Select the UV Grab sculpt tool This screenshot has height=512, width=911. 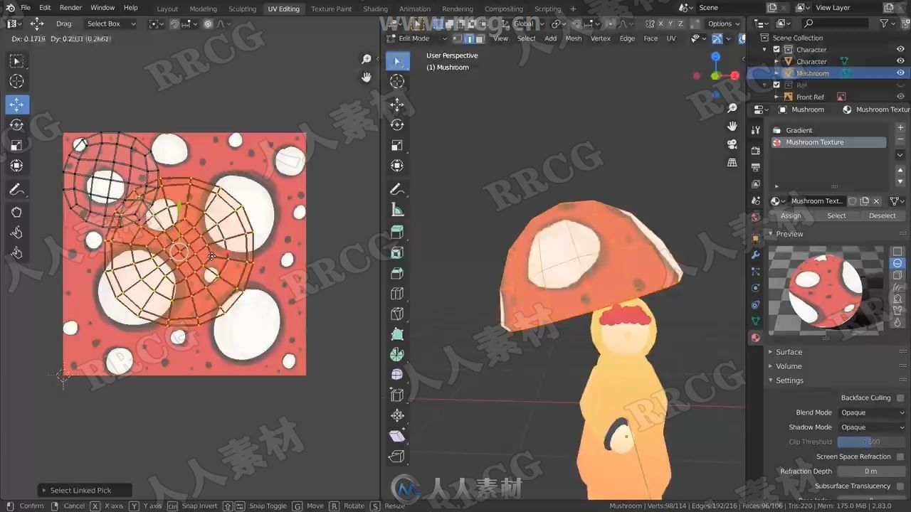point(17,212)
